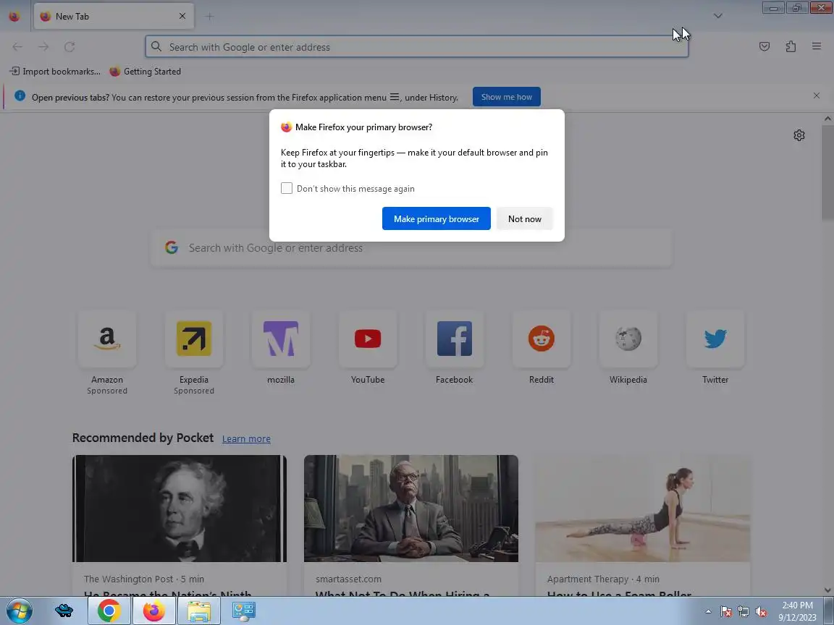Viewport: 834px width, 625px height.
Task: Launch Google Chrome from the taskbar
Action: click(109, 611)
